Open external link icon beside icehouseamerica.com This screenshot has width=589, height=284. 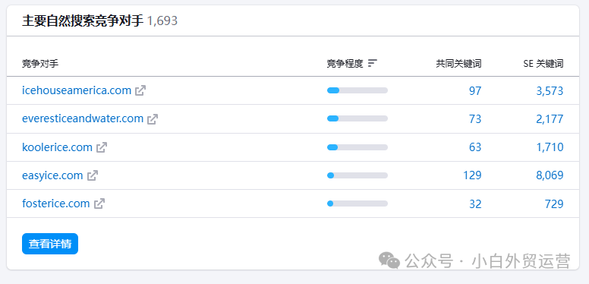pos(140,90)
